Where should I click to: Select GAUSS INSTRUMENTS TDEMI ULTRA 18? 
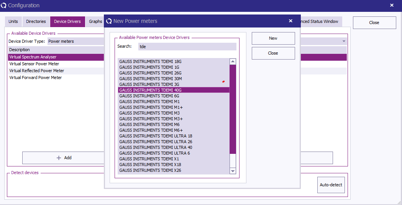pyautogui.click(x=174, y=136)
